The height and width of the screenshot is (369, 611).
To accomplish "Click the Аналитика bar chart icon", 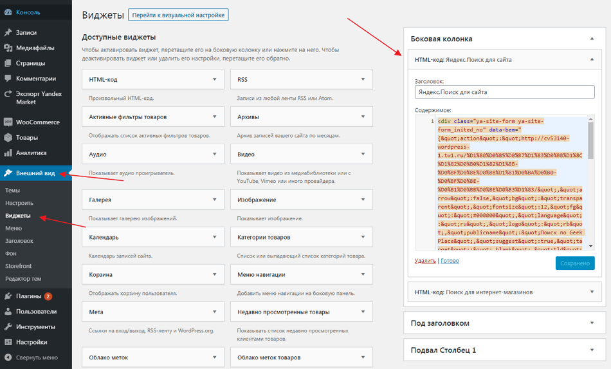I will pos(8,153).
